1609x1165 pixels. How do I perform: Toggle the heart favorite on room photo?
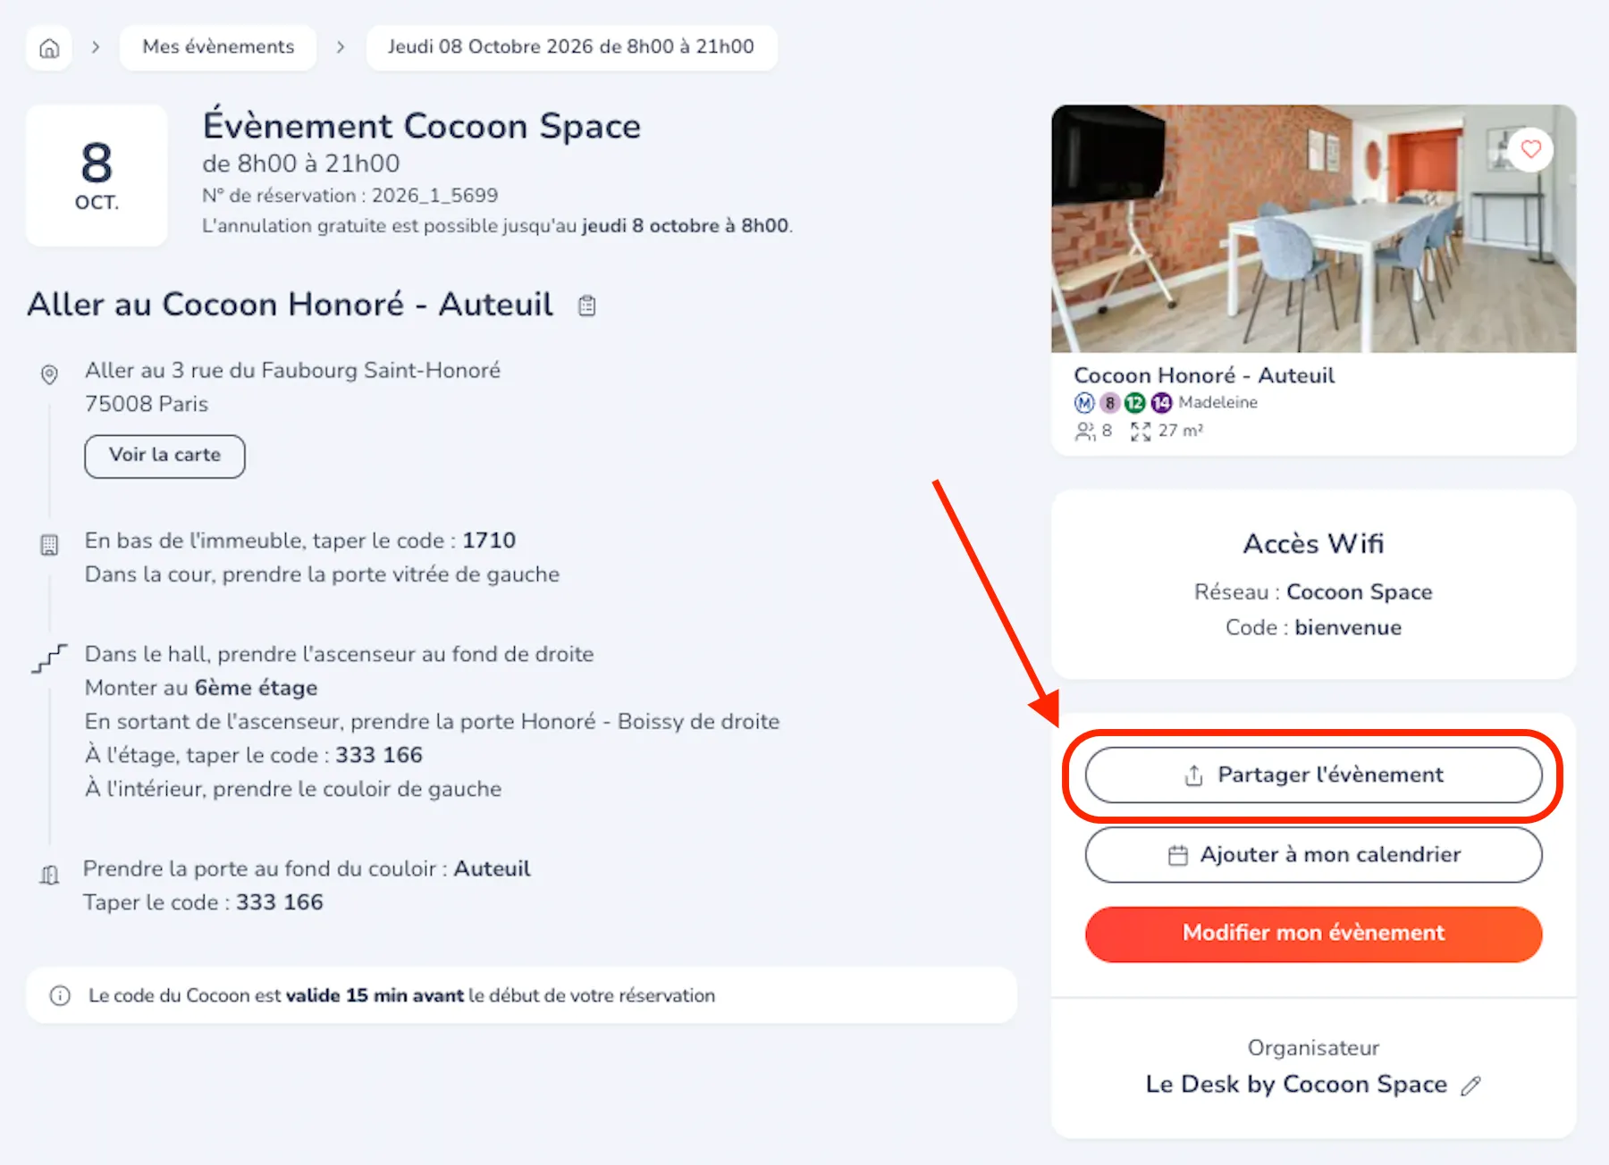click(1530, 149)
